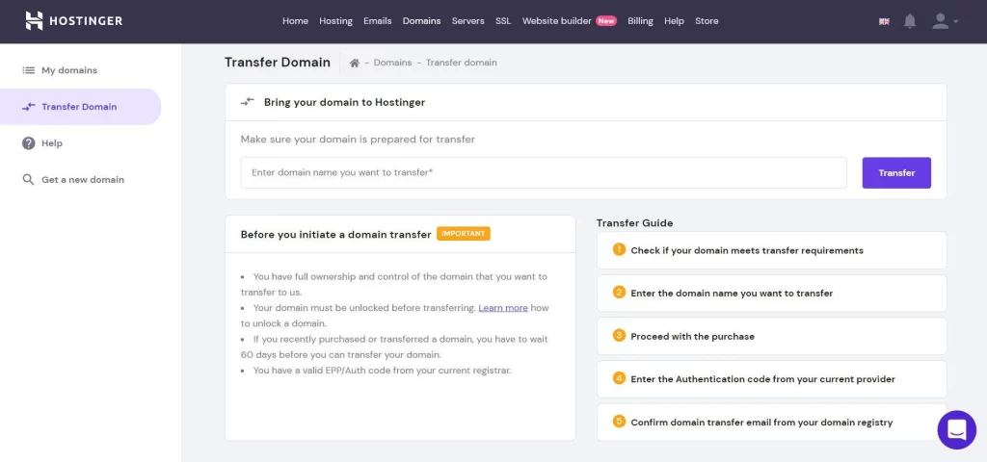
Task: Click the step 3 number badge
Action: pos(619,336)
